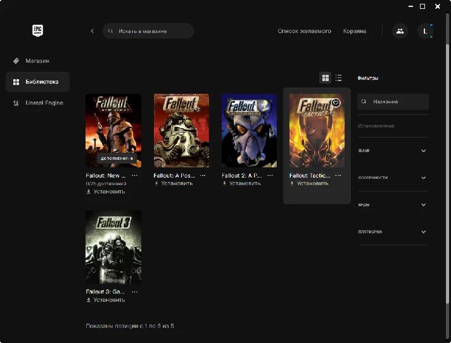Open the Fallout 3 cover thumbnail
451x343 pixels.
[x=113, y=247]
